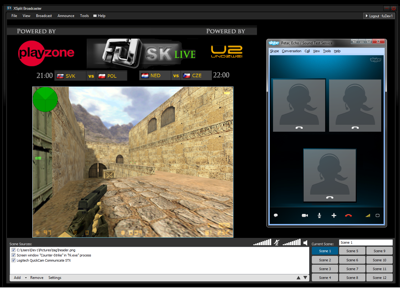Select top-left Skype participant avatar
This screenshot has height=288, width=400.
tap(299, 105)
